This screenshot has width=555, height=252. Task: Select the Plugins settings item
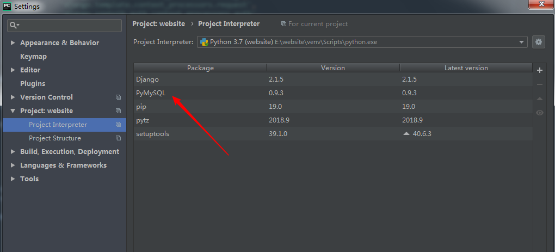33,83
